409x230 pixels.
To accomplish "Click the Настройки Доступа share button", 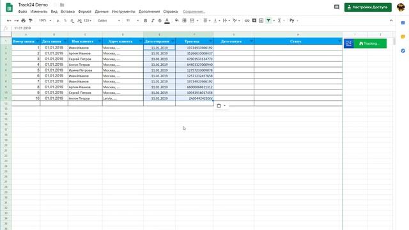I will pos(368,7).
